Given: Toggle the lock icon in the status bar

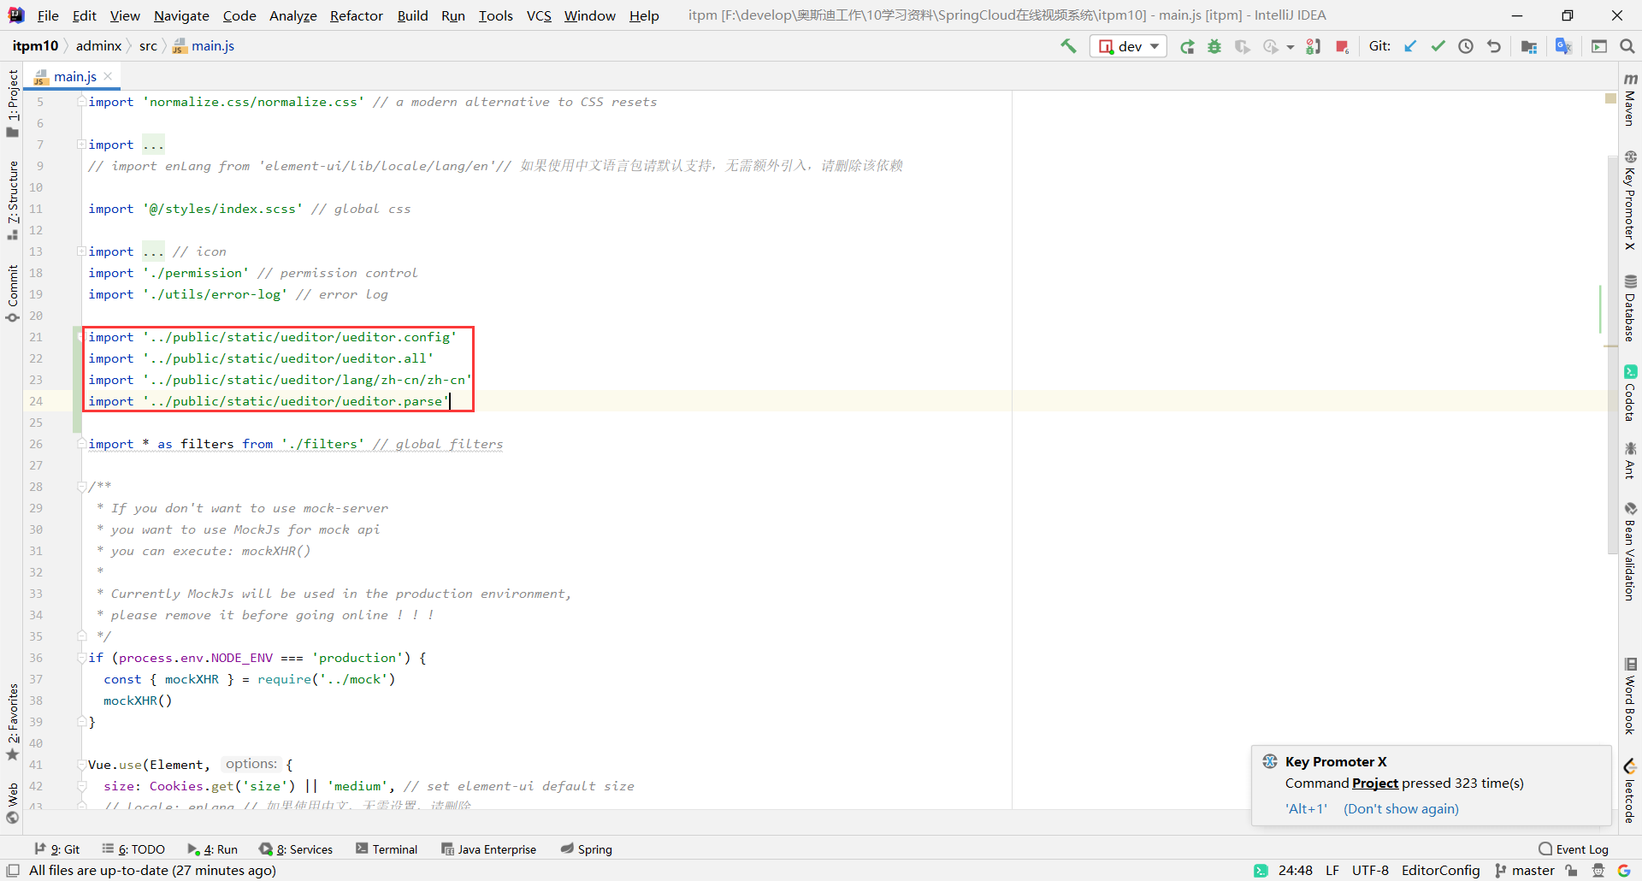Looking at the screenshot, I should click(1572, 870).
